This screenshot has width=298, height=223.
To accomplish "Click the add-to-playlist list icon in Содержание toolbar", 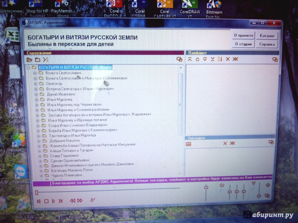I will [x=46, y=59].
